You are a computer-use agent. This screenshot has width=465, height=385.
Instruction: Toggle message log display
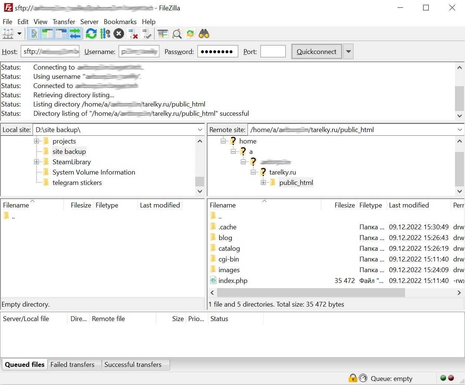(x=34, y=34)
